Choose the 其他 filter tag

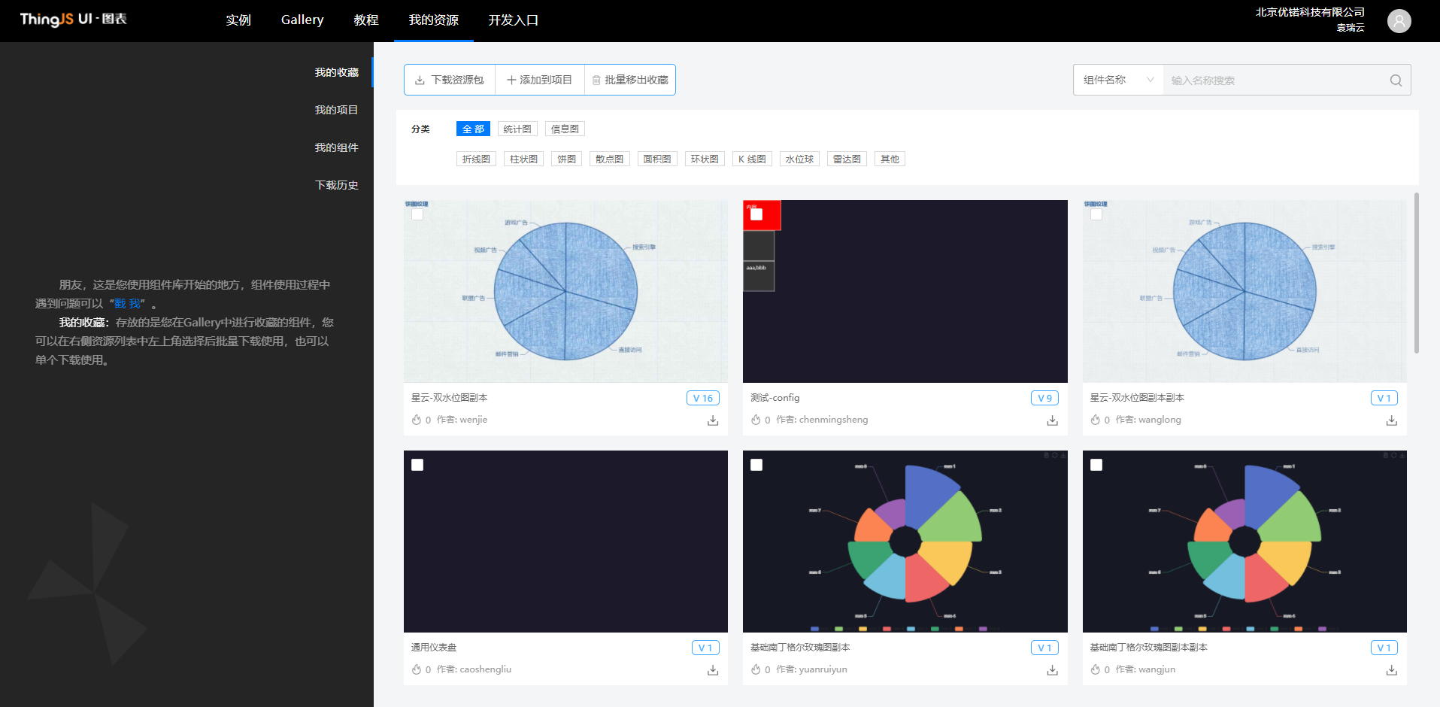click(890, 159)
